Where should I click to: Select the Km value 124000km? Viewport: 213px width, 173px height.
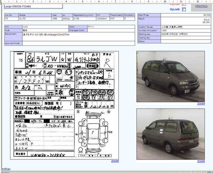[x=102, y=19]
